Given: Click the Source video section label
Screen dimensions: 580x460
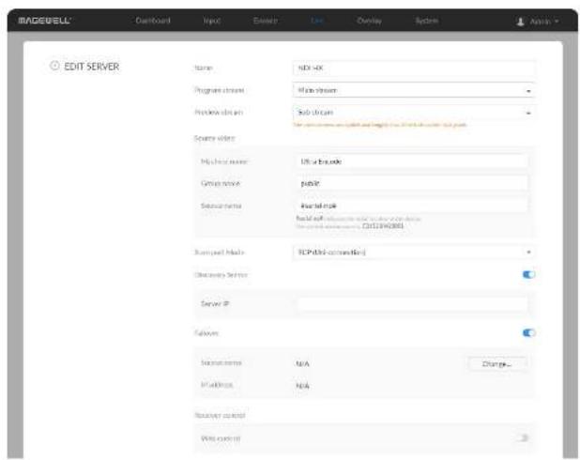Looking at the screenshot, I should 215,138.
